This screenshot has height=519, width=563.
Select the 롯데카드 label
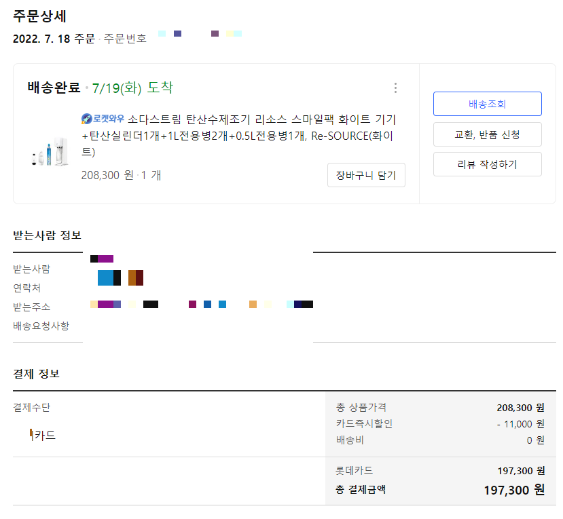355,471
